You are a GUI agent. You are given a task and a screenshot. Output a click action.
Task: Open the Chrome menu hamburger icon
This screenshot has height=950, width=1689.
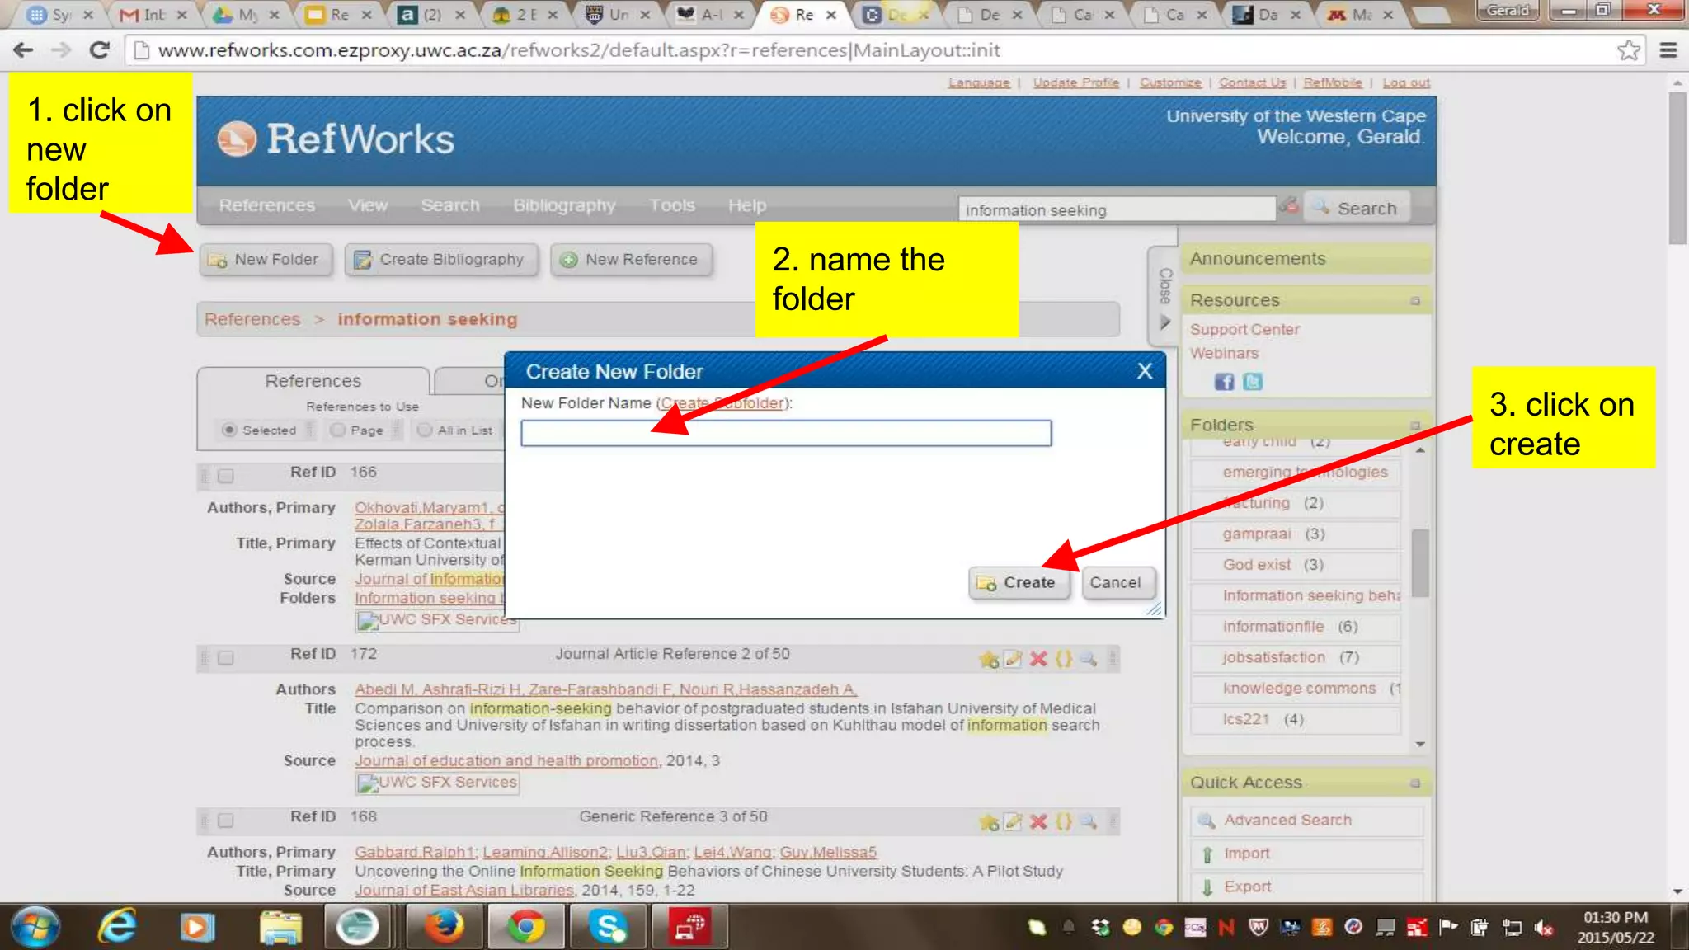click(x=1668, y=50)
